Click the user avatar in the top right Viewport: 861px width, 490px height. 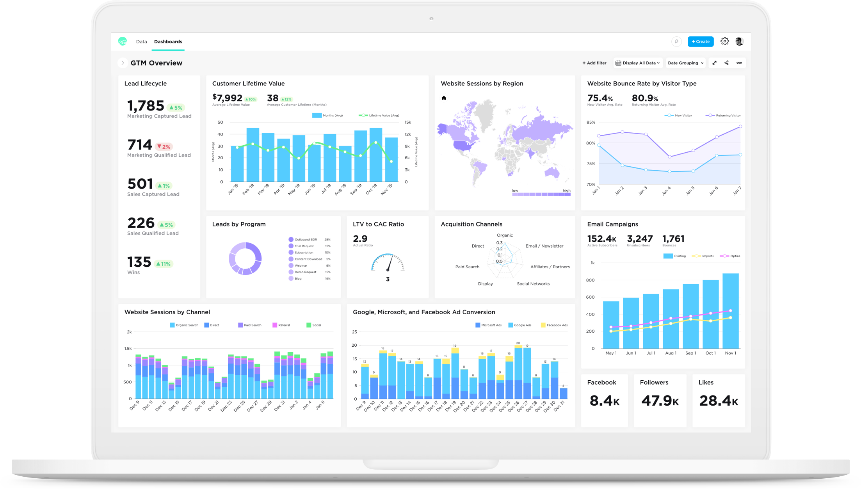click(x=739, y=41)
